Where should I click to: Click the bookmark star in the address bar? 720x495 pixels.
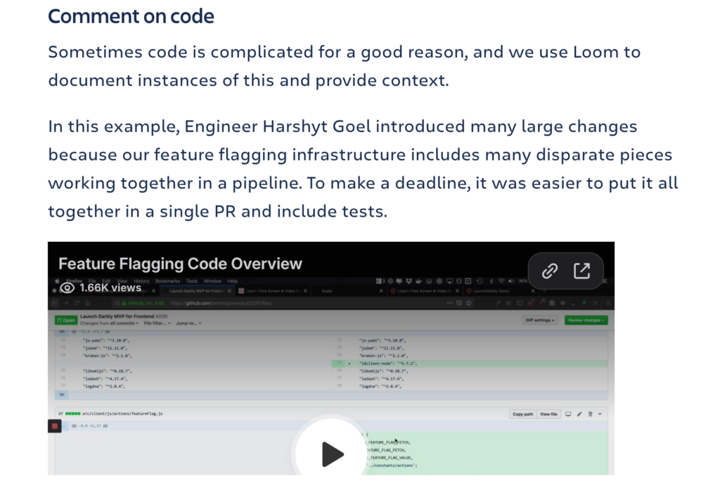468,303
